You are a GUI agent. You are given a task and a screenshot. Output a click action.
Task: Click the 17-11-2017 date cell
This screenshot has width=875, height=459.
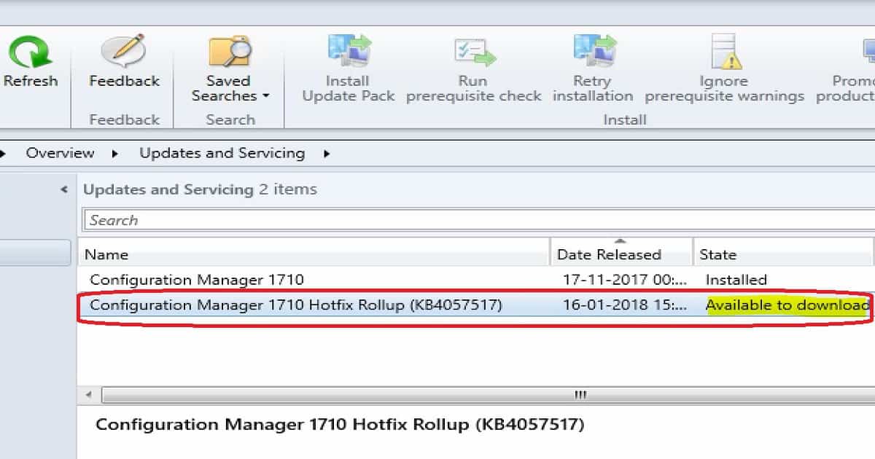coord(625,280)
